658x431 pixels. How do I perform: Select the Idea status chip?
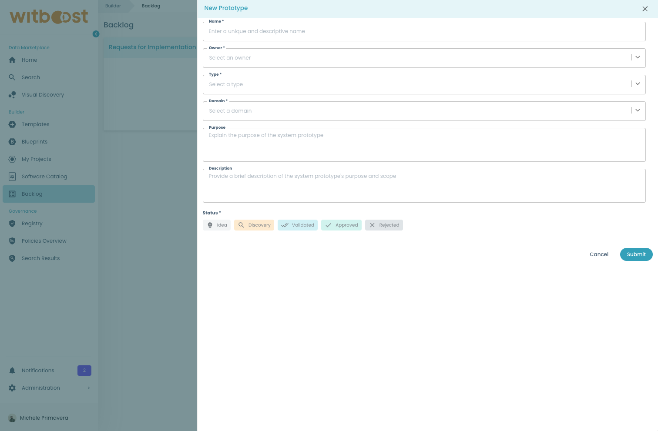click(x=216, y=225)
